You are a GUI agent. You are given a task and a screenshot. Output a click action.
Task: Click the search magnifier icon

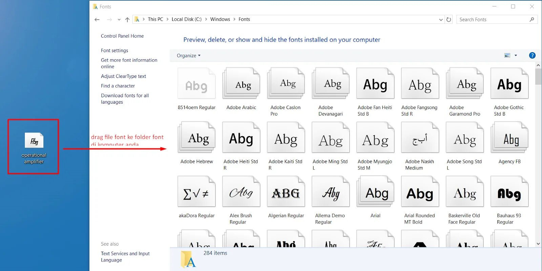tap(532, 19)
